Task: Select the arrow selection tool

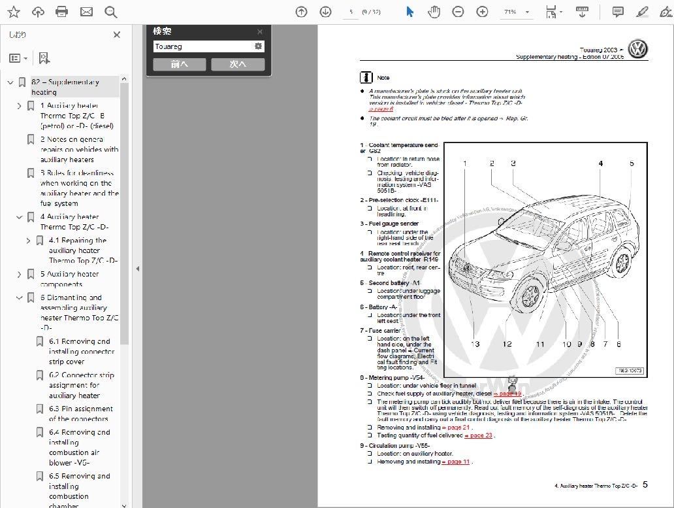Action: pos(409,12)
